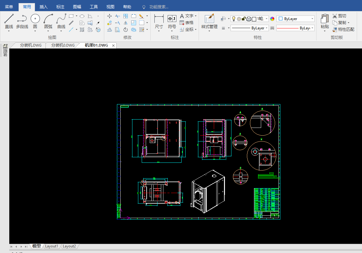
Task: Switch to the 视图 ribbon tab
Action: pyautogui.click(x=110, y=7)
